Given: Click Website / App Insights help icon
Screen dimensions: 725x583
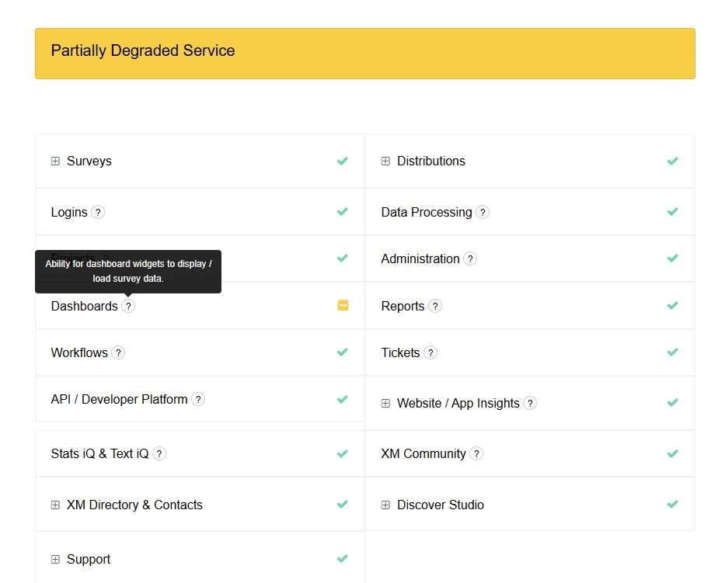Looking at the screenshot, I should (530, 404).
